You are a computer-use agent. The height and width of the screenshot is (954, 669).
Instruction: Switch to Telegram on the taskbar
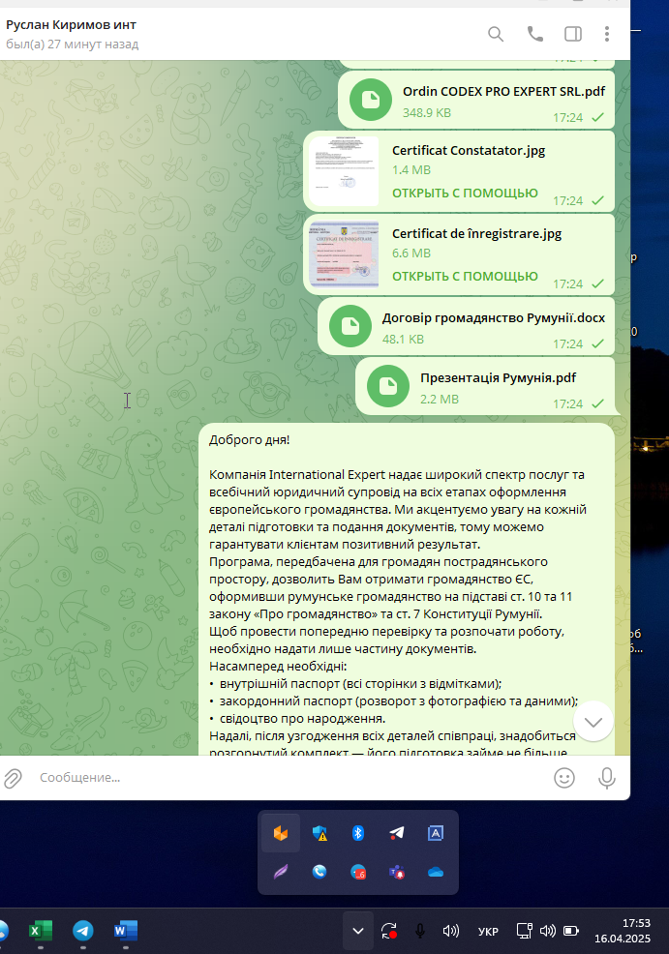(x=83, y=931)
